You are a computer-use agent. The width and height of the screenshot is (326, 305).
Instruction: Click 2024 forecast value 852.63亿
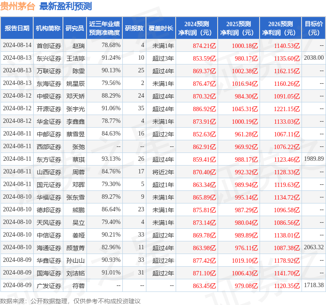click(x=205, y=134)
